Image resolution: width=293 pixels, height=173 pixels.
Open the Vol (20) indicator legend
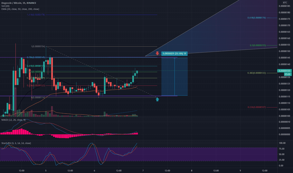[5, 6]
